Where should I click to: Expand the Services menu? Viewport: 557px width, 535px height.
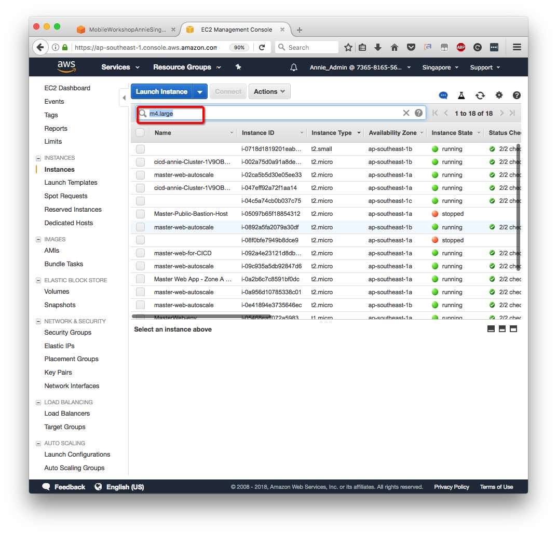(x=120, y=67)
